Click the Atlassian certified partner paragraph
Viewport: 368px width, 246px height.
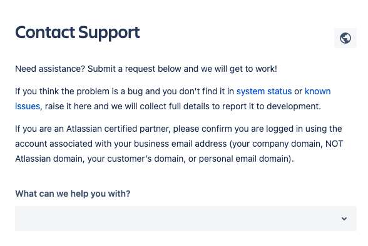tap(179, 144)
